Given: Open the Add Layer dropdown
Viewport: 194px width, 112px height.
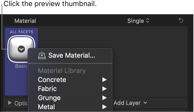Looking at the screenshot, I should pyautogui.click(x=131, y=103).
